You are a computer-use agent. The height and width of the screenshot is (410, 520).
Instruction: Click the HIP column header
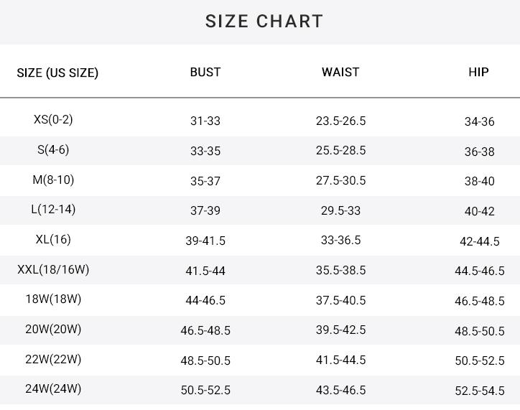click(x=478, y=72)
